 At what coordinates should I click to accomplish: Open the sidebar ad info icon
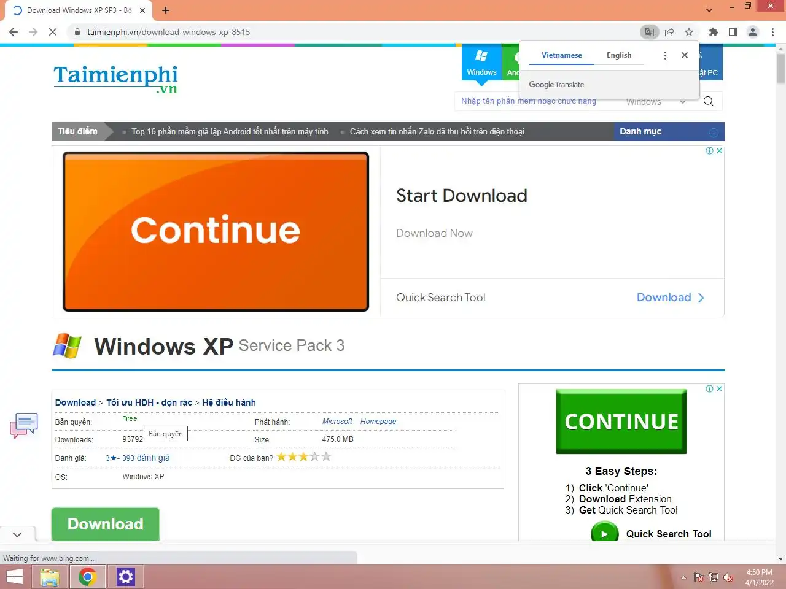[x=709, y=388]
